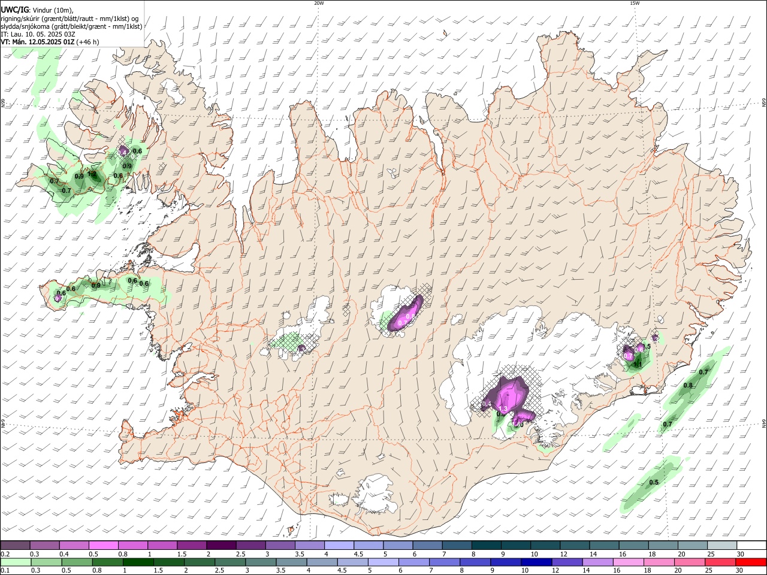
Task: Select the bright pink snow legend swatch labeled 0.5
Action: point(103,546)
